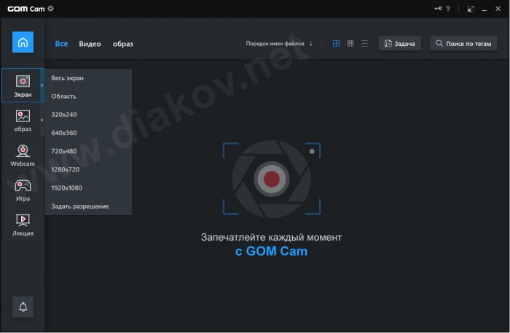Expand the образ submenu arrow
This screenshot has height=333, width=510.
[42, 120]
